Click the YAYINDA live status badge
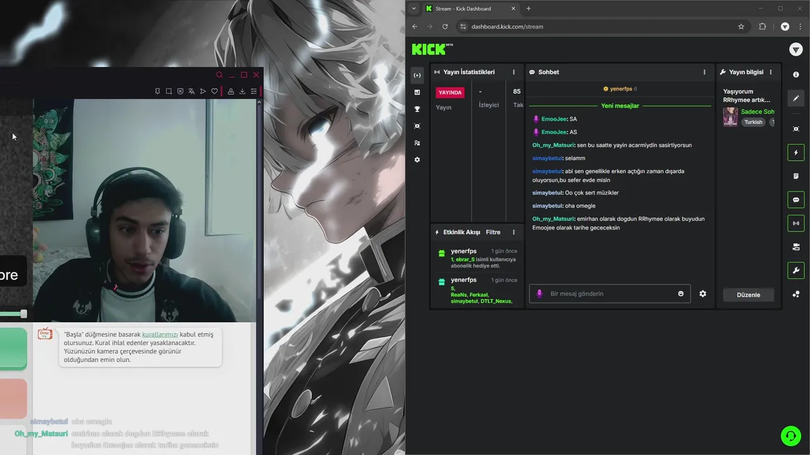 451,92
